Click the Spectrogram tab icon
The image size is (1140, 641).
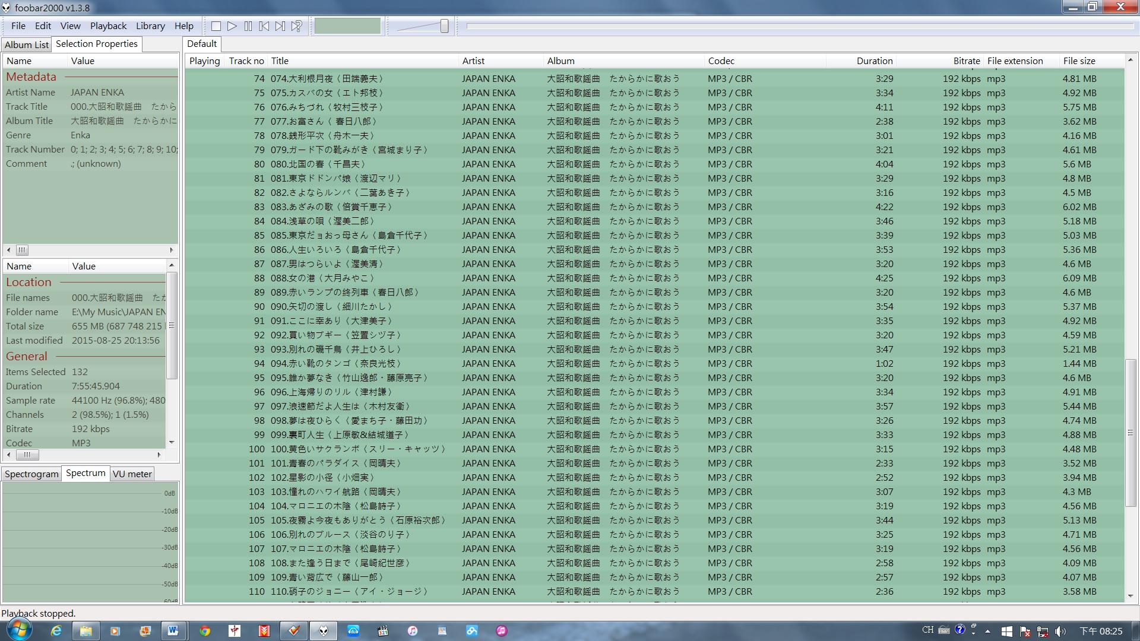coord(31,472)
